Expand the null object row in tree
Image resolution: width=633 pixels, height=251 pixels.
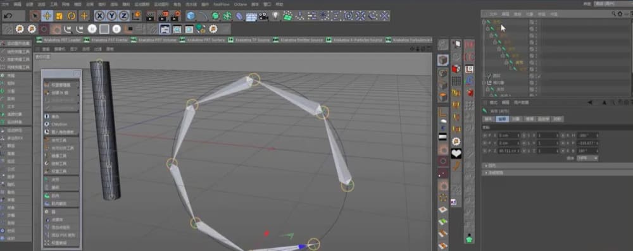click(484, 82)
